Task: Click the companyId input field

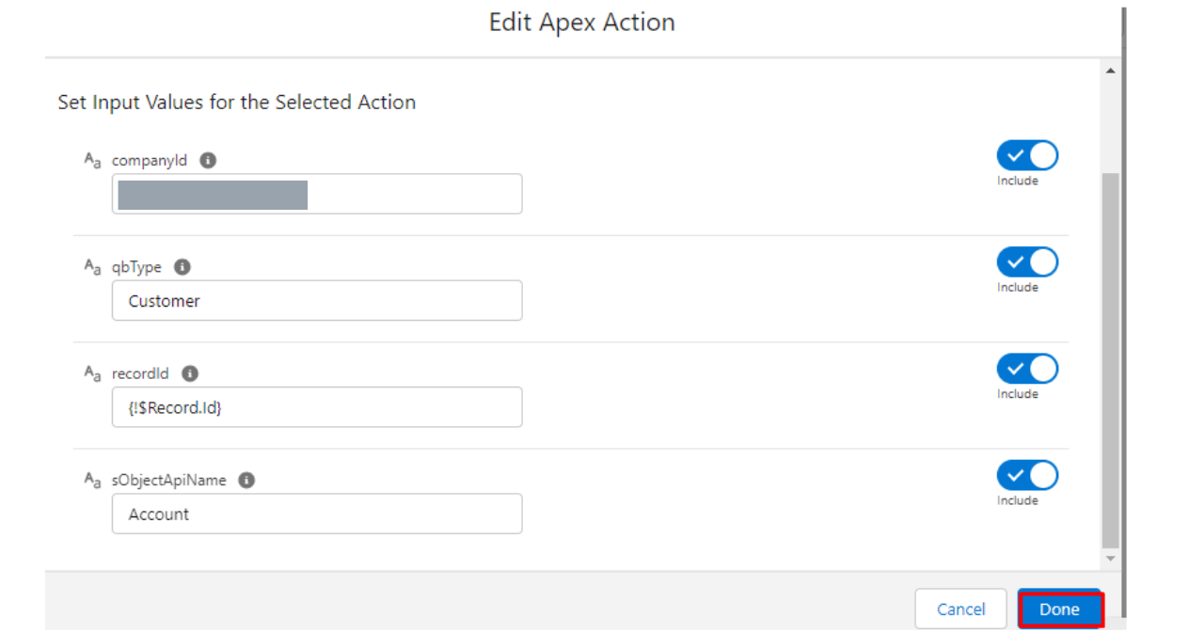Action: click(317, 194)
